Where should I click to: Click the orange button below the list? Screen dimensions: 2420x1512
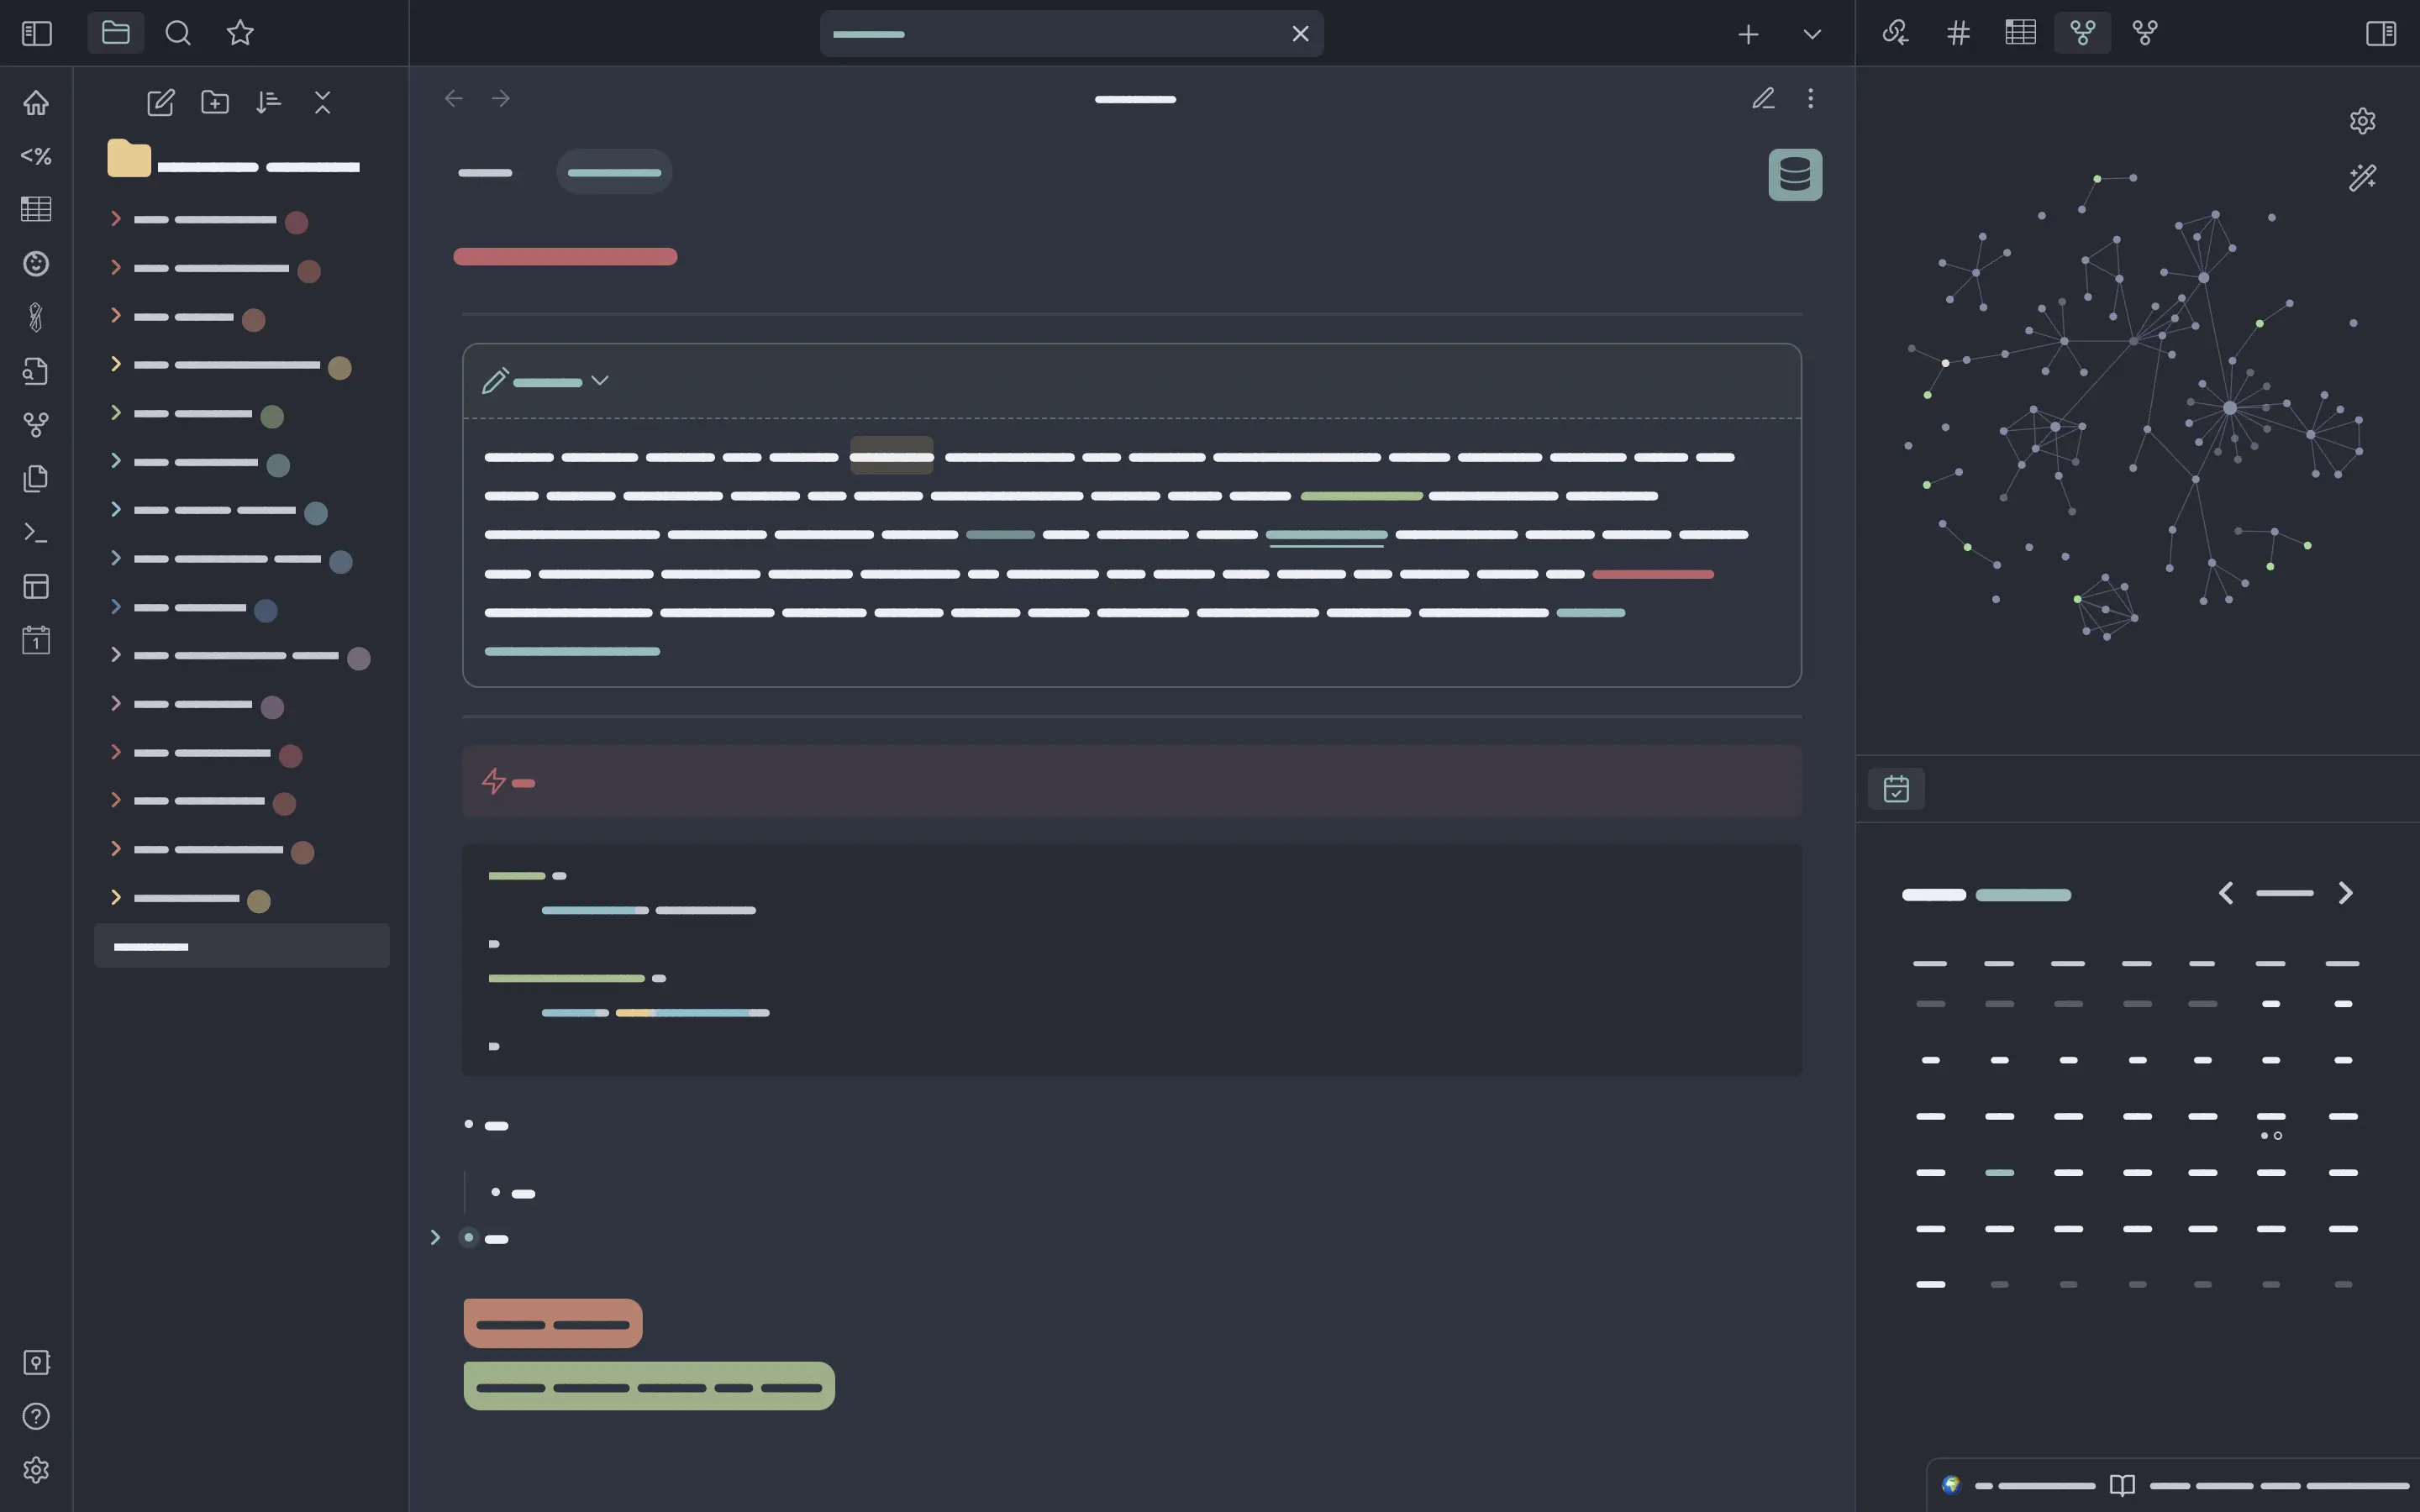[x=552, y=1323]
